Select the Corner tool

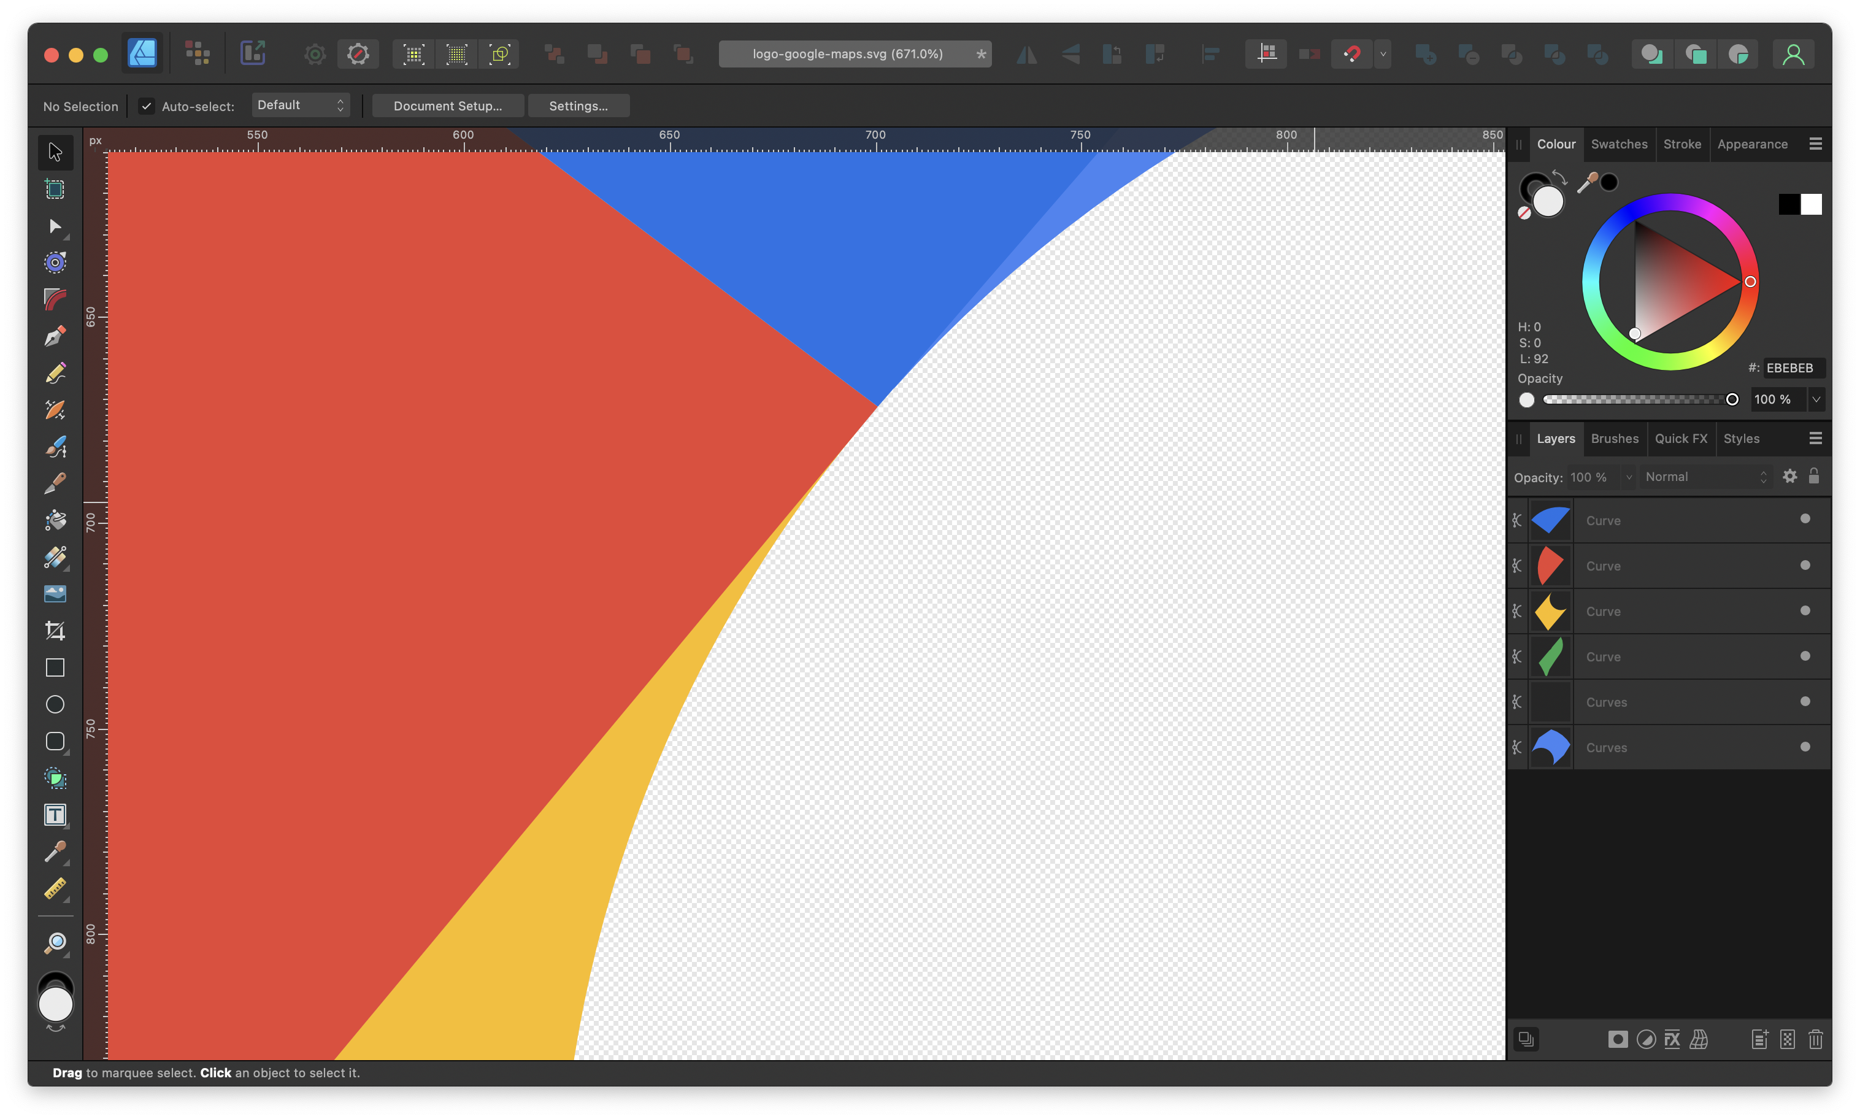[55, 299]
